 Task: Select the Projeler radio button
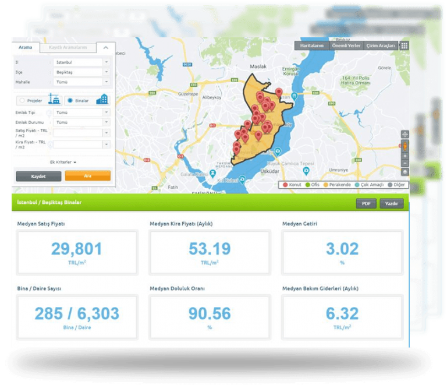22,101
